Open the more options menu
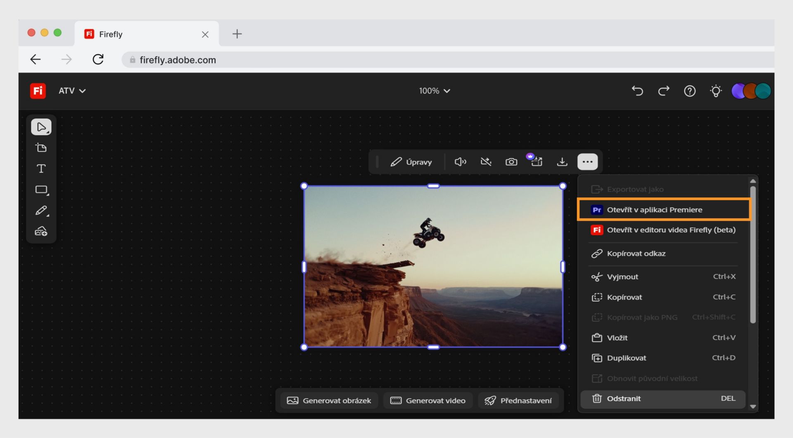Screen dimensions: 793x438 click(x=588, y=162)
